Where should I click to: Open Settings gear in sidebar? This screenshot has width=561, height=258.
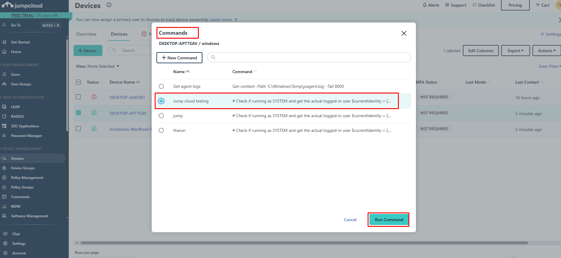click(5, 244)
